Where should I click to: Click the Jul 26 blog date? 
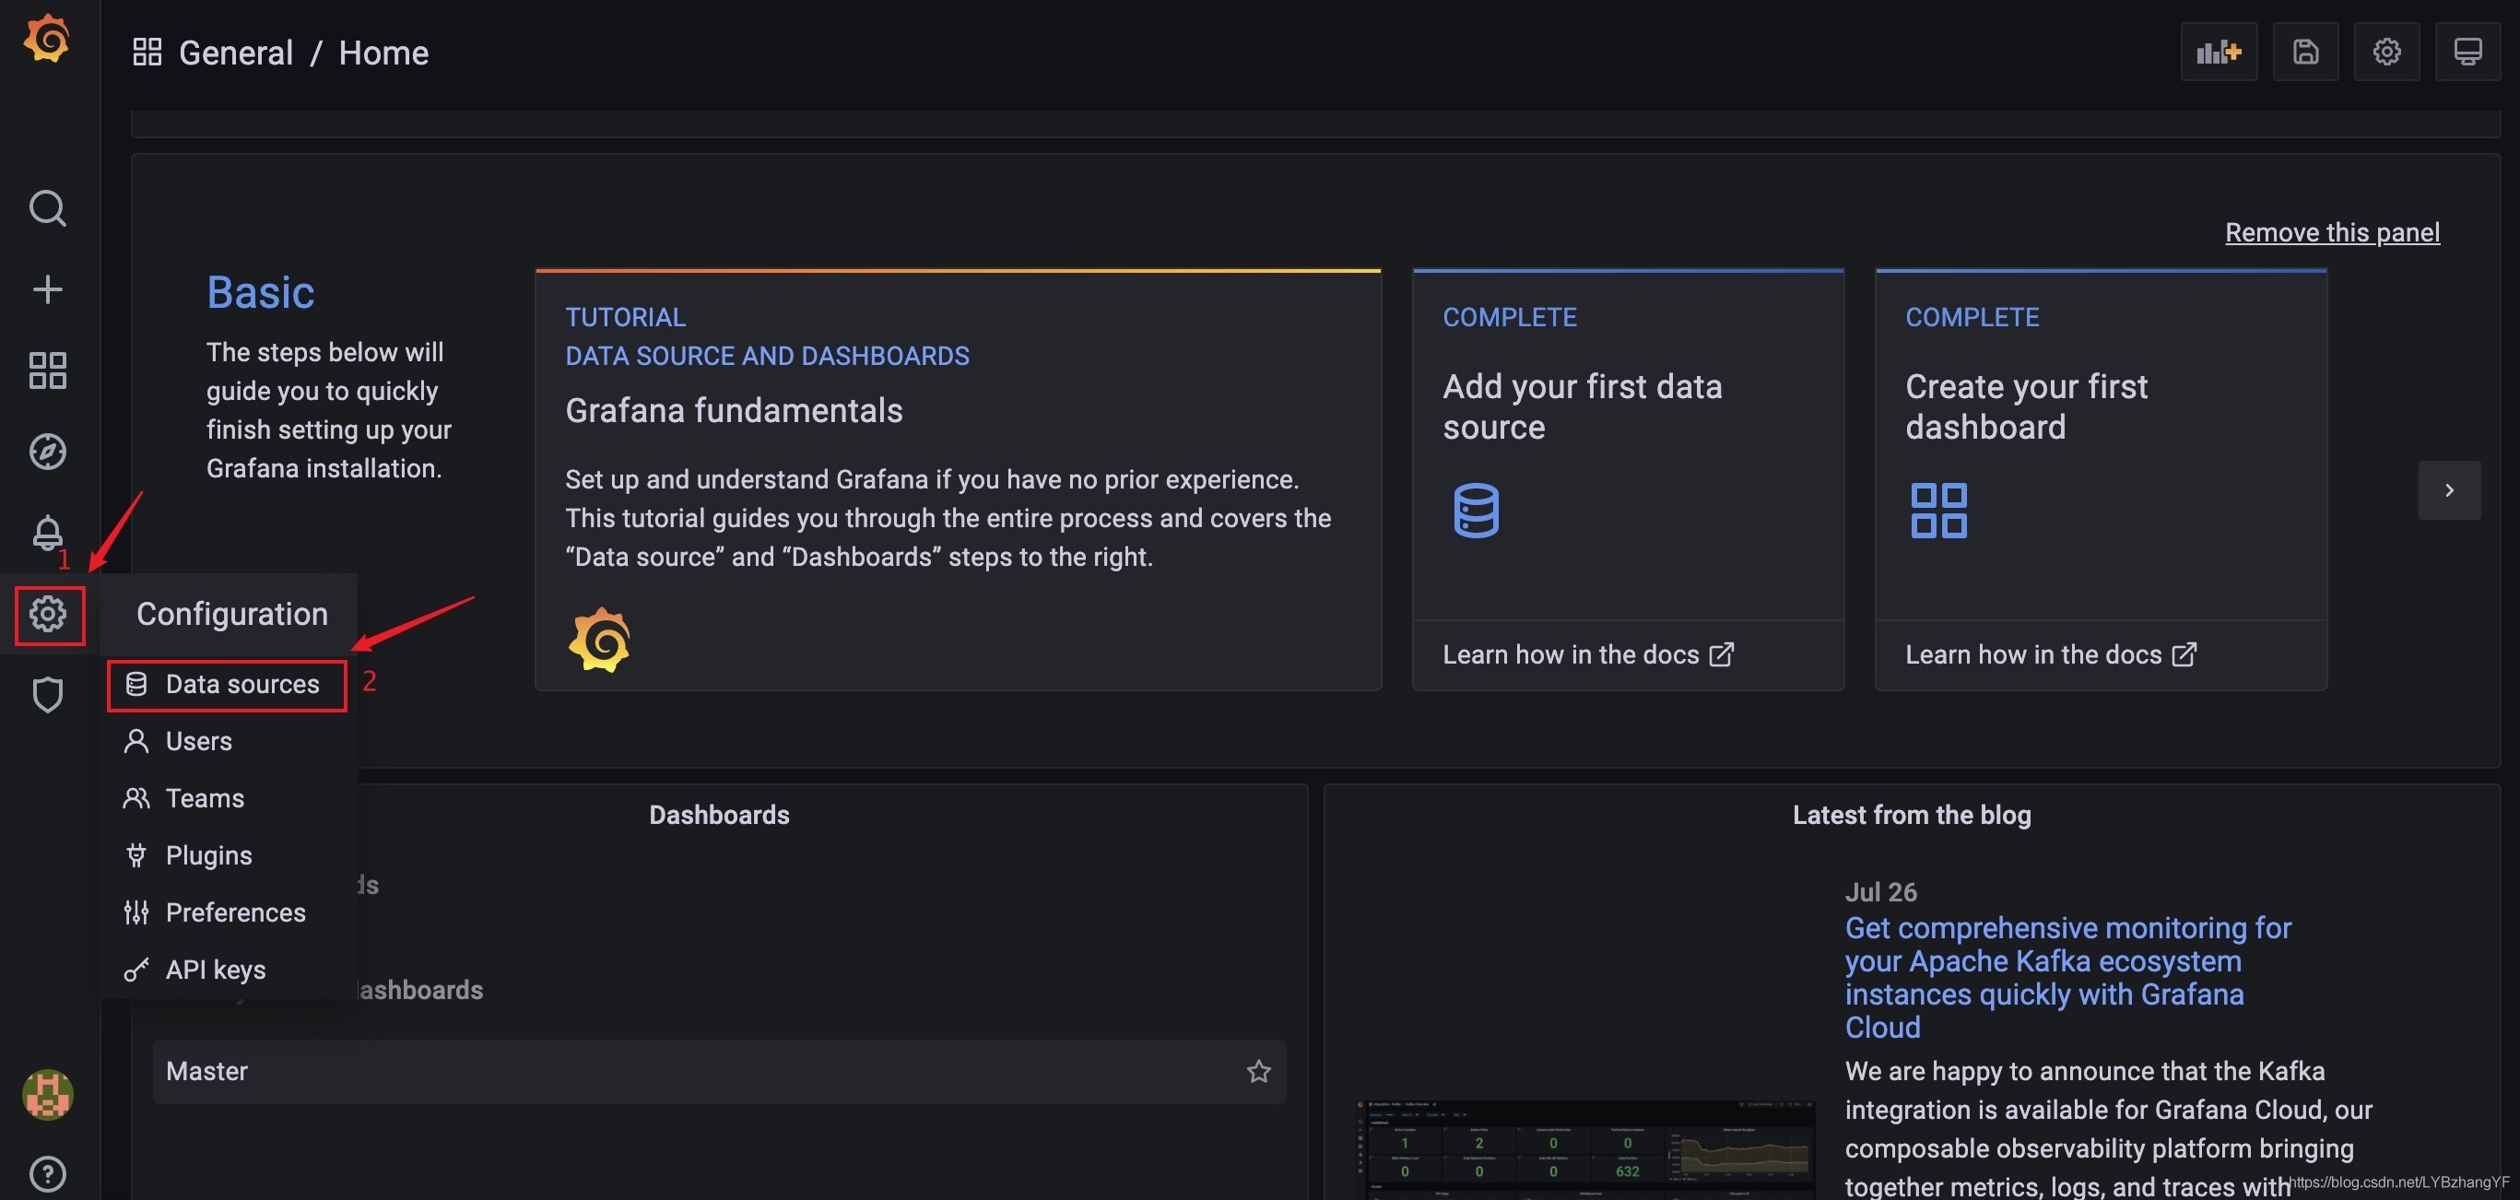1880,892
